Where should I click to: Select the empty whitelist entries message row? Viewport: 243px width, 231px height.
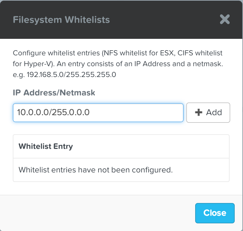click(x=121, y=170)
